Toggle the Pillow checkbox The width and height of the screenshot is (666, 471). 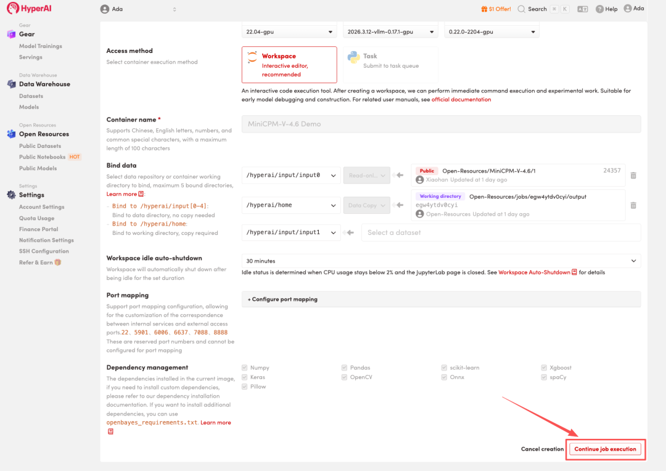tap(245, 387)
